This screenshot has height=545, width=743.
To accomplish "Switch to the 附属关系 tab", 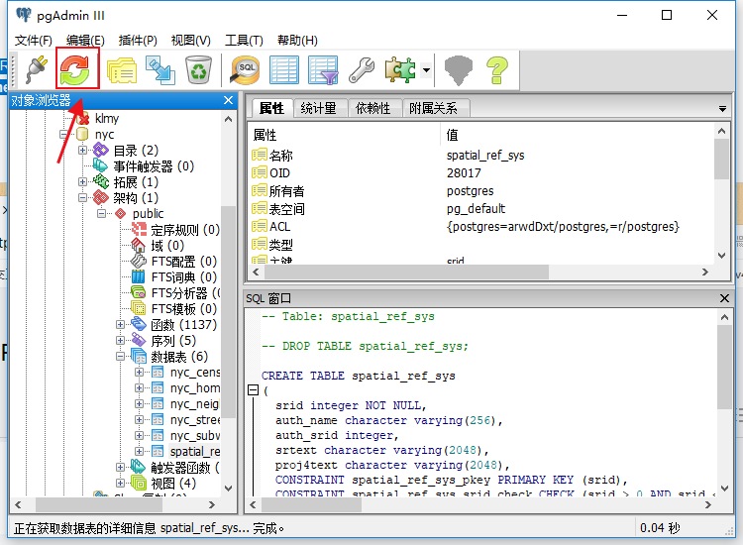I will [x=434, y=108].
